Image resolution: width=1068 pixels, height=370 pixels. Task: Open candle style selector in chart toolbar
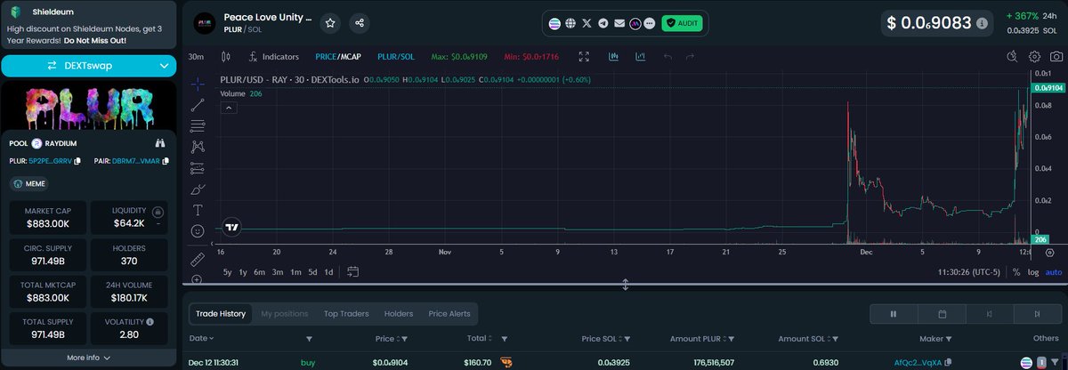(225, 57)
